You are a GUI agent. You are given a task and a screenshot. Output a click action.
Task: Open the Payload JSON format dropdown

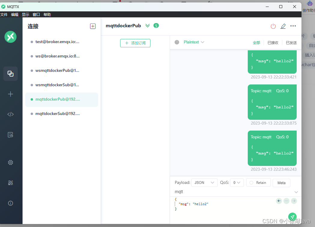coord(204,183)
